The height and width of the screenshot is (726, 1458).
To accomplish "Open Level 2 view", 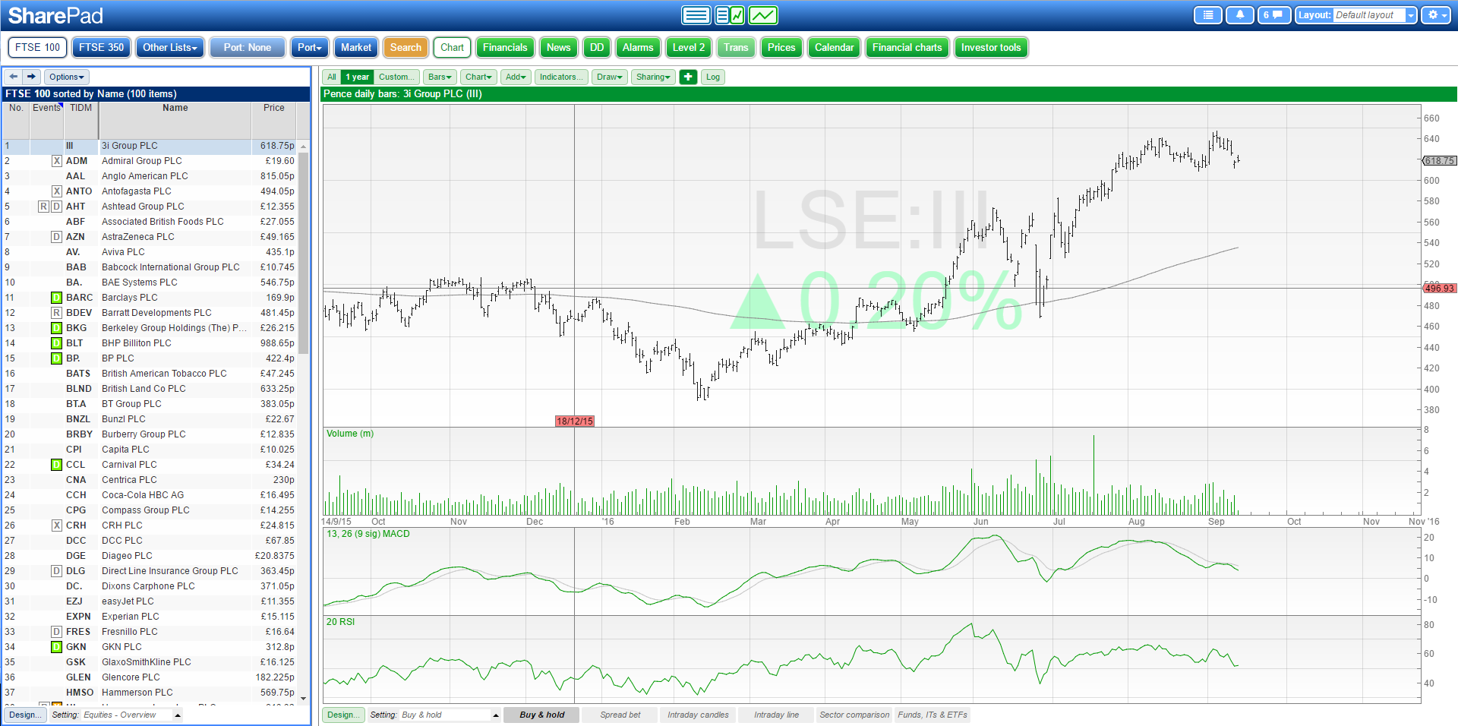I will click(689, 47).
